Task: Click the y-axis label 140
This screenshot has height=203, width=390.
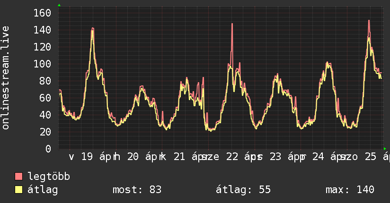Action: pos(42,30)
